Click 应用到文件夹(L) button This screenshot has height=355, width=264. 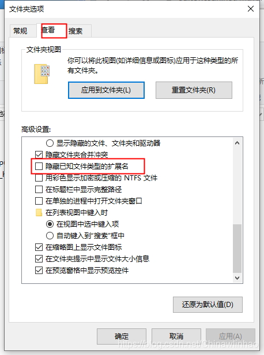tap(106, 90)
